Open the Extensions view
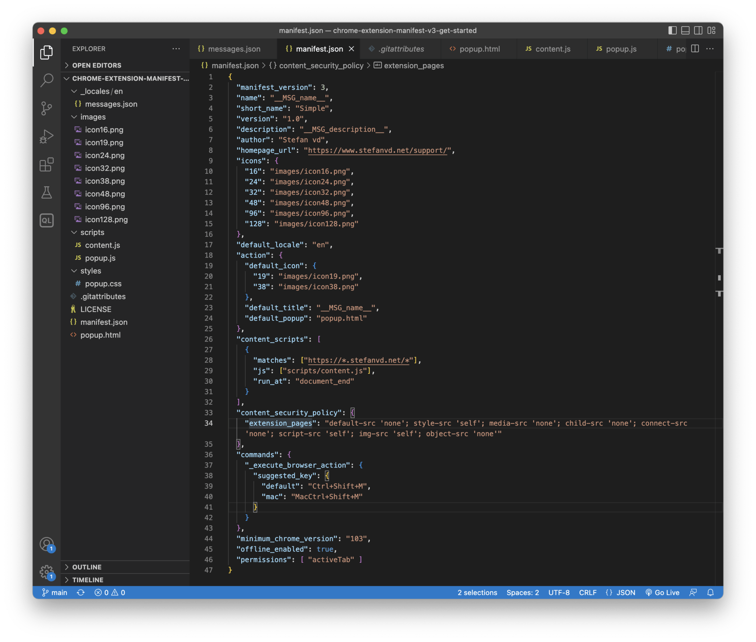756x642 pixels. pos(47,165)
